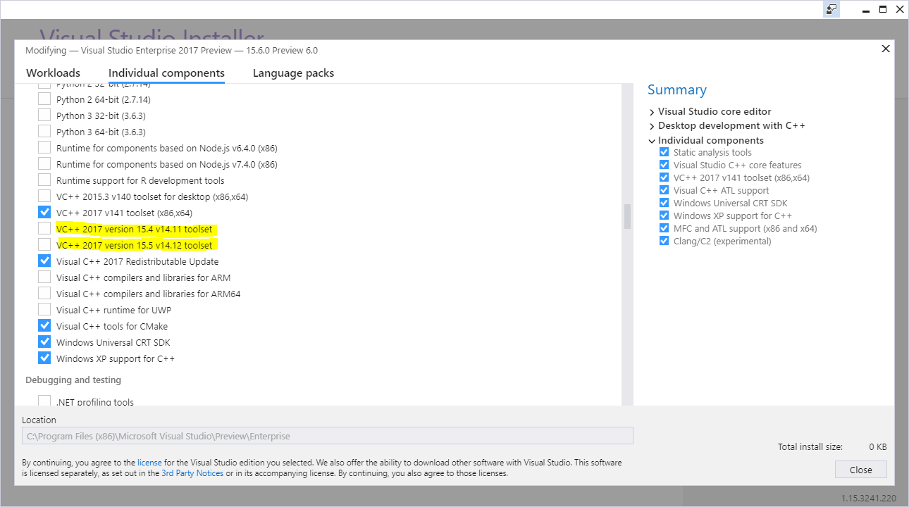Uncheck Windows XP support for C++ in components list
Screen dimensions: 909x507
tap(44, 358)
